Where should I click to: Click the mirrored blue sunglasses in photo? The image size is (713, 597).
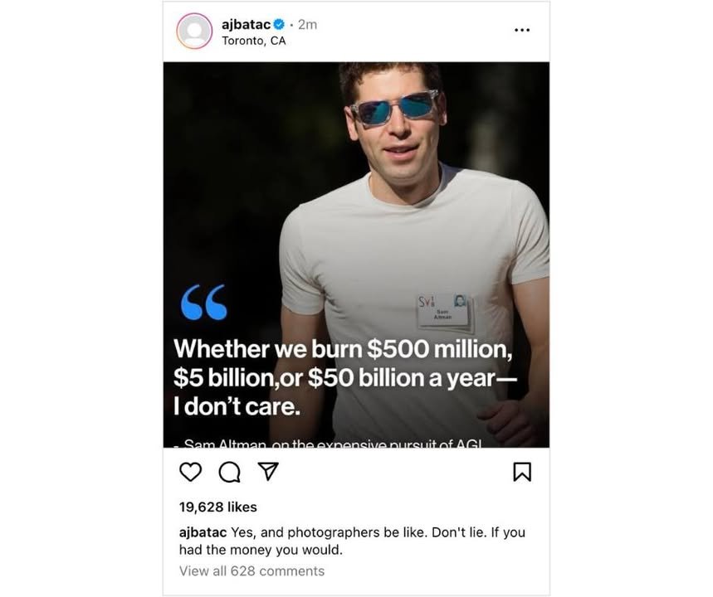point(393,106)
